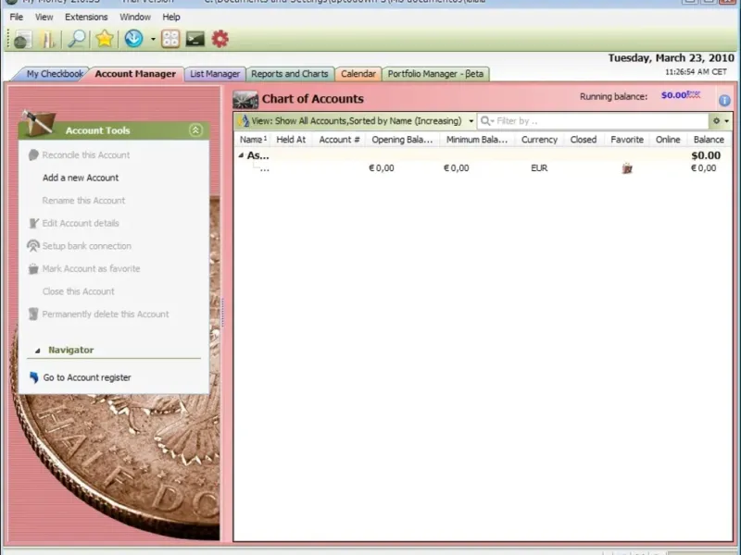Click the Reconcile this Account icon
The image size is (741, 555).
(x=33, y=154)
